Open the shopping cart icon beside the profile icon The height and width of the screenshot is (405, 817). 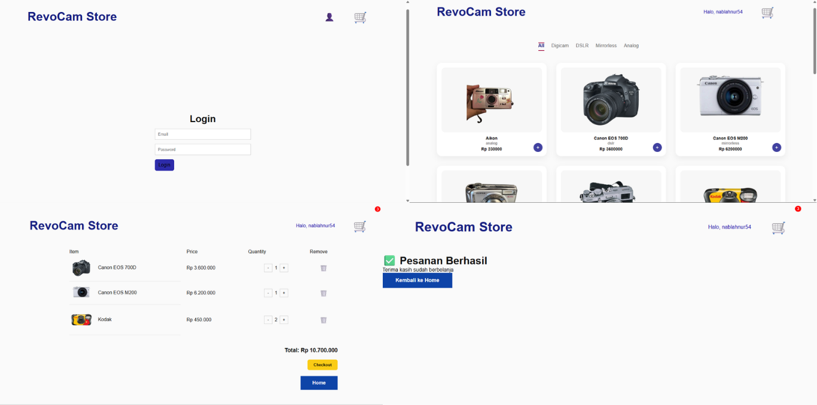(359, 17)
